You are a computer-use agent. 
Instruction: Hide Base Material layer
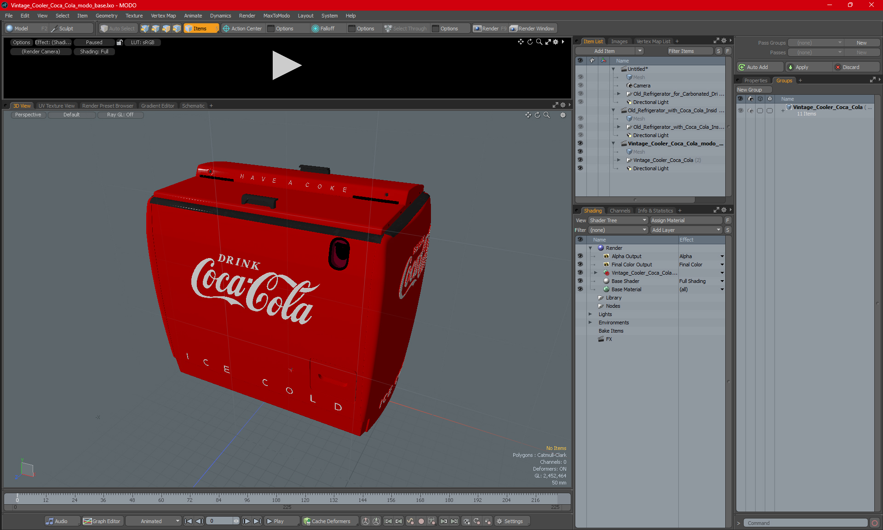point(580,289)
